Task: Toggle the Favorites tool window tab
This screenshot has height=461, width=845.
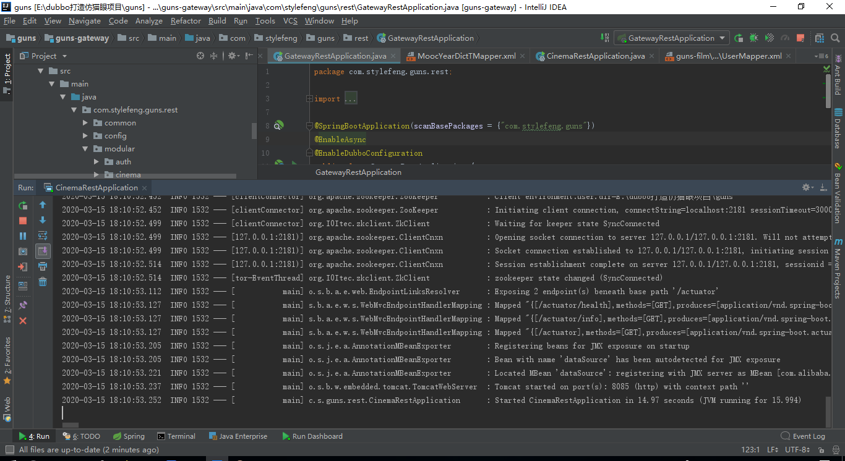Action: 7,360
